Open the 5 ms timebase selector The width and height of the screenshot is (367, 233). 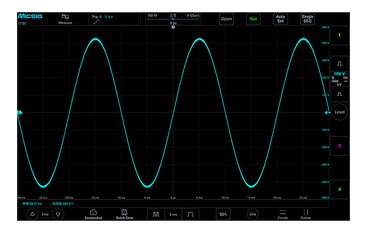173,214
